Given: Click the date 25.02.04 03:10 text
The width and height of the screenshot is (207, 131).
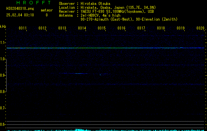Looking at the screenshot, I should 20,15.
